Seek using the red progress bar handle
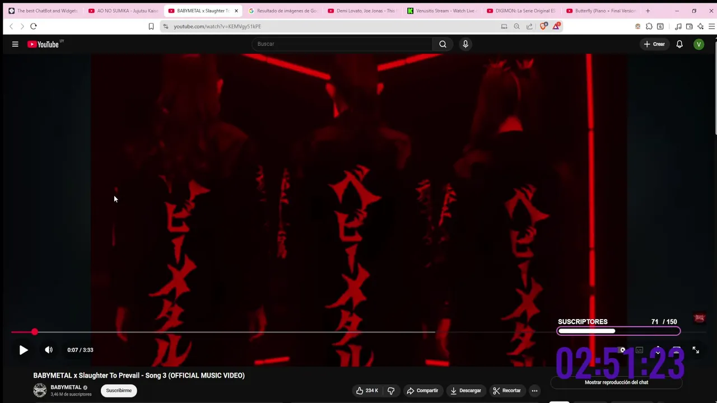 tap(35, 332)
